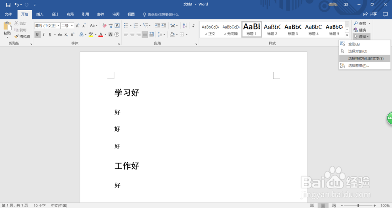
Task: Increase font size with the grow font icon
Action: pos(78,26)
